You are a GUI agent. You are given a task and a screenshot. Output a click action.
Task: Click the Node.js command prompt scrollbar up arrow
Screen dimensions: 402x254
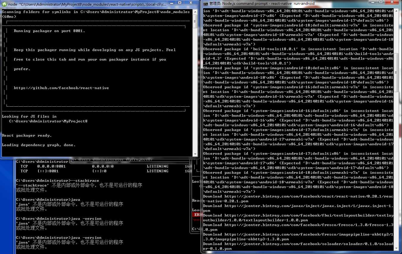tap(396, 11)
